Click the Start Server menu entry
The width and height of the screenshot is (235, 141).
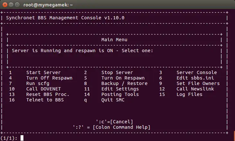coord(43,72)
